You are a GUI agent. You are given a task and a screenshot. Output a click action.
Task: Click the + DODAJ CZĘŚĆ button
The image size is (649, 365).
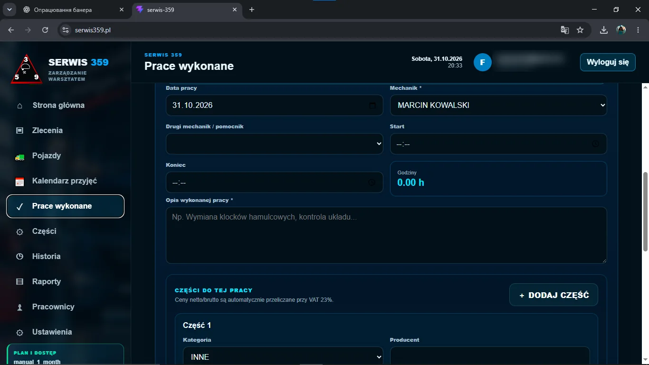(x=554, y=295)
